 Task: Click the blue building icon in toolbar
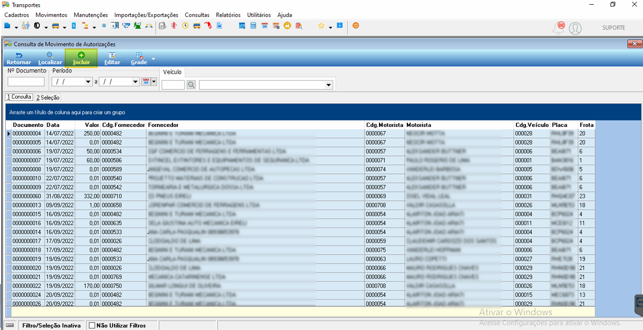tap(7, 26)
